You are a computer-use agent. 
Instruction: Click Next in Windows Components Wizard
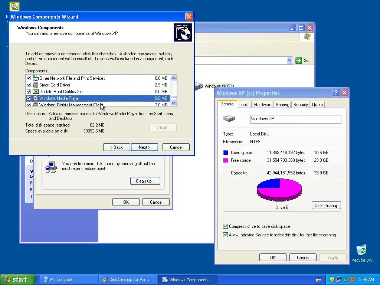tap(144, 147)
